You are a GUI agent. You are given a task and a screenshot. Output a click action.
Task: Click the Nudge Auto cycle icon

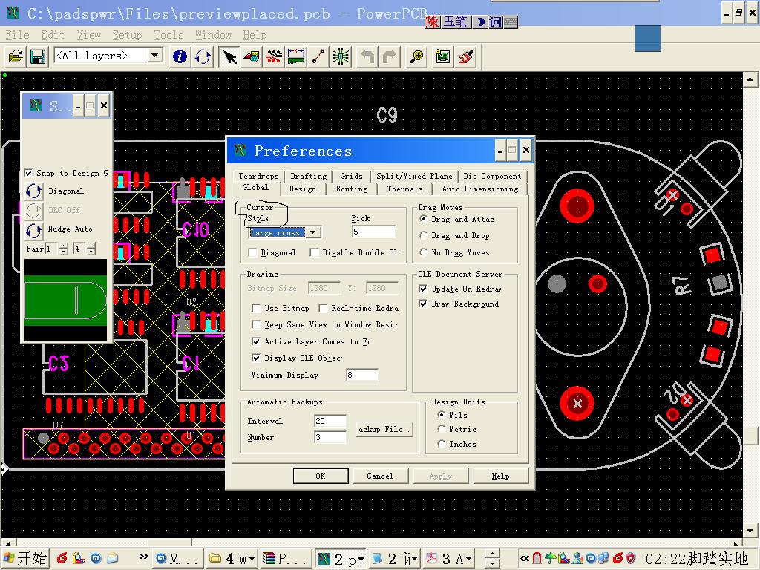tap(34, 229)
